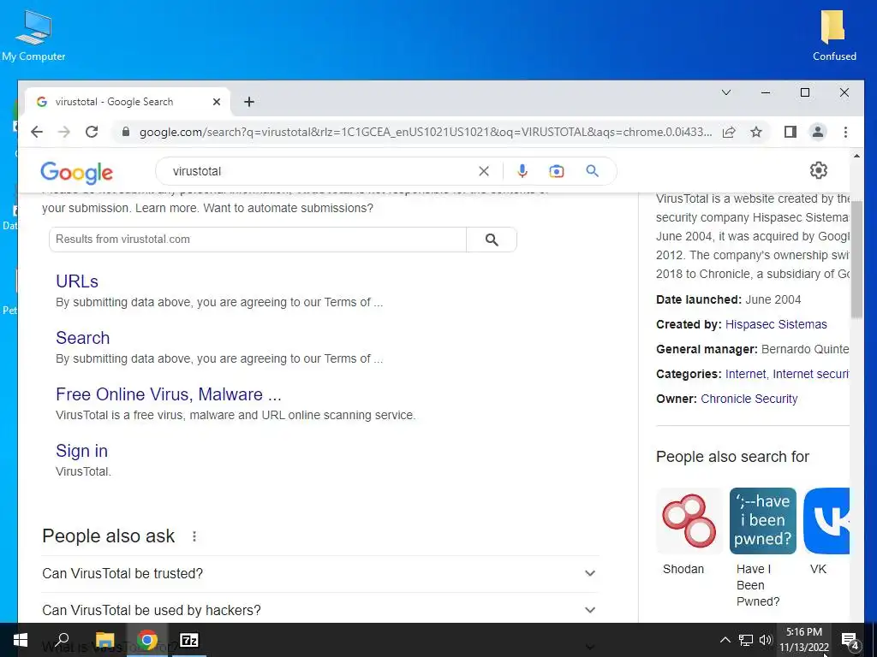Click the page vertical scrollbar thumb
877x657 pixels.
856,258
